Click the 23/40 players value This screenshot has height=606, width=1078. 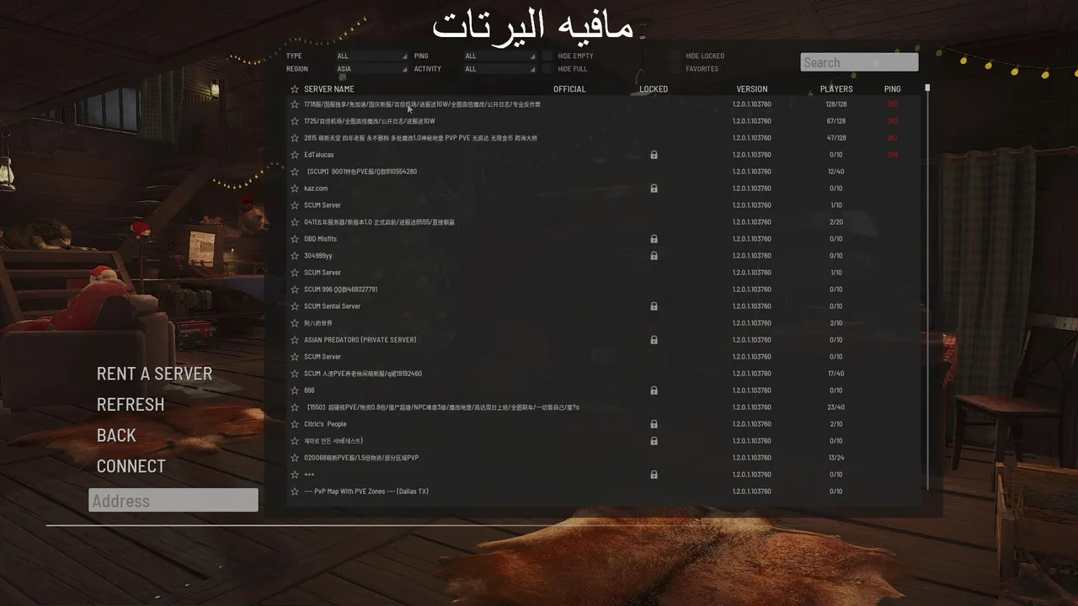point(836,407)
